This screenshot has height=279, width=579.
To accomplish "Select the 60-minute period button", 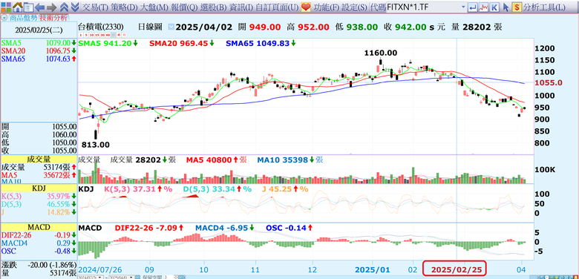I will click(108, 36).
